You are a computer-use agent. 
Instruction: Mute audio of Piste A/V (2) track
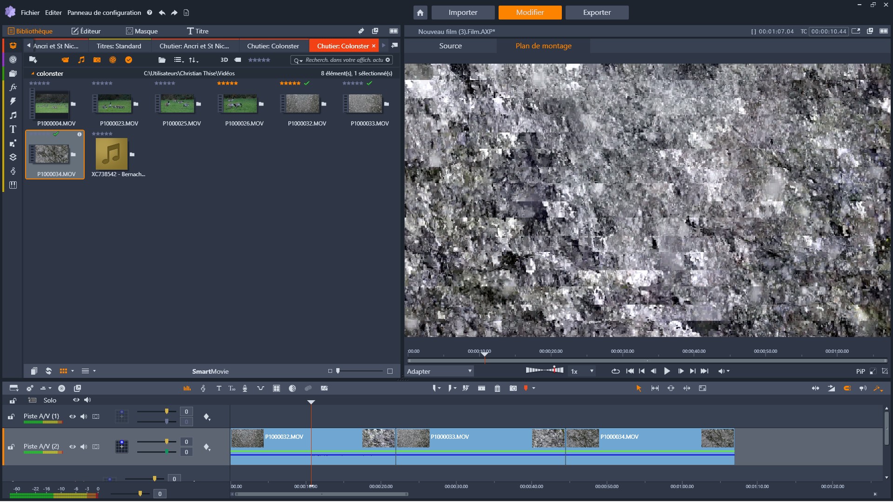84,447
